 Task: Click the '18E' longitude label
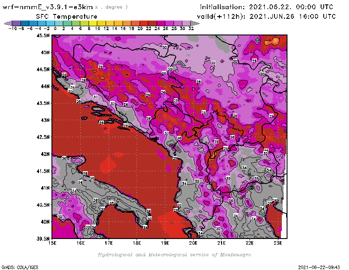pos(137,243)
